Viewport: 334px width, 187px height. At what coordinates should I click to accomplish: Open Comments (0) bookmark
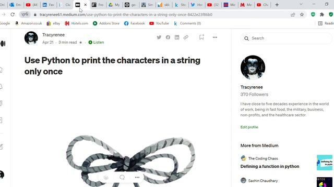point(187,23)
